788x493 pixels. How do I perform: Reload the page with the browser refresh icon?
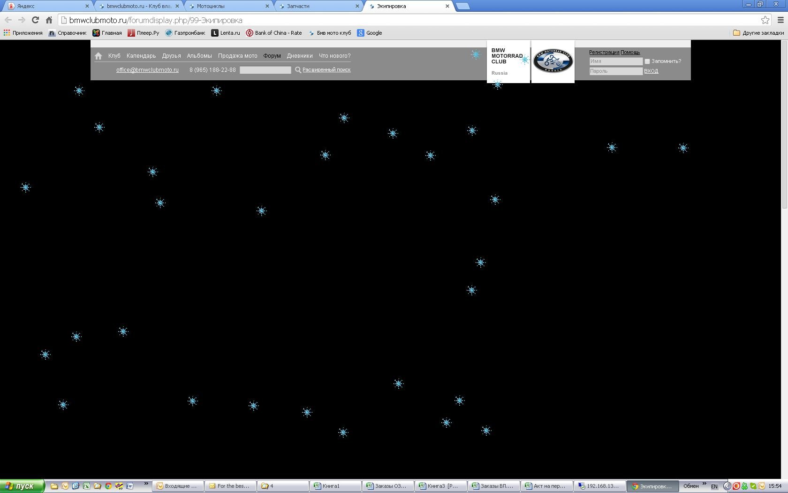35,20
